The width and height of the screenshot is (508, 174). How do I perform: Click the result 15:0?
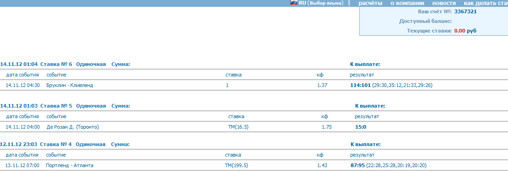coord(361,127)
